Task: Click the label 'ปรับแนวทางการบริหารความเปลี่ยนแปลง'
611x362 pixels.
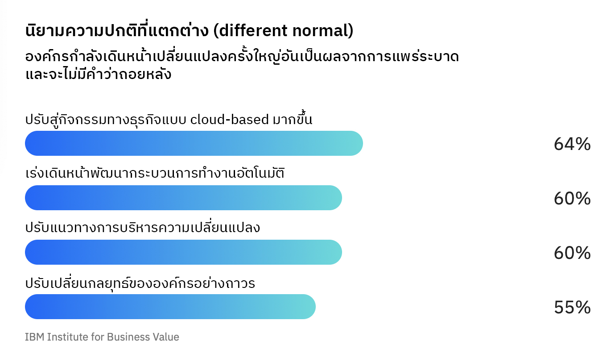Action: [x=142, y=228]
